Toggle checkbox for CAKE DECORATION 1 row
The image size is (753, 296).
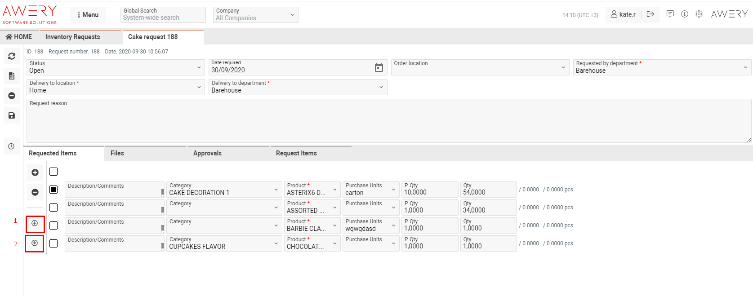[53, 190]
